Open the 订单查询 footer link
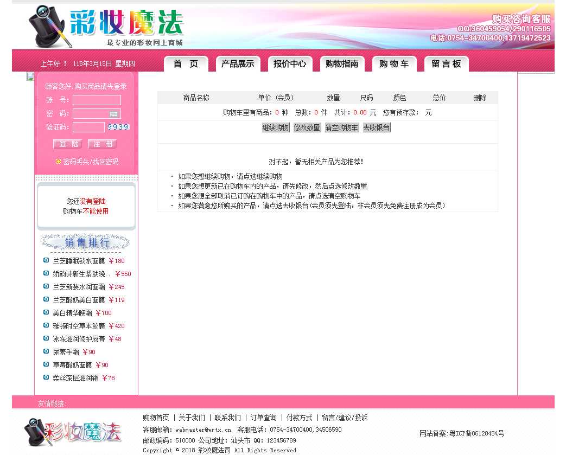 coord(263,418)
